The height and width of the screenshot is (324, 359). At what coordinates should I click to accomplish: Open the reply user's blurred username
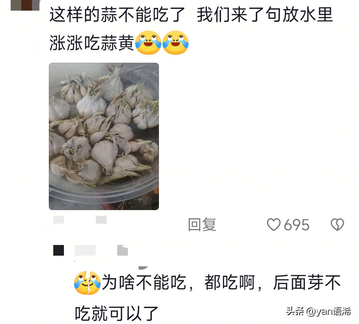pyautogui.click(x=85, y=250)
